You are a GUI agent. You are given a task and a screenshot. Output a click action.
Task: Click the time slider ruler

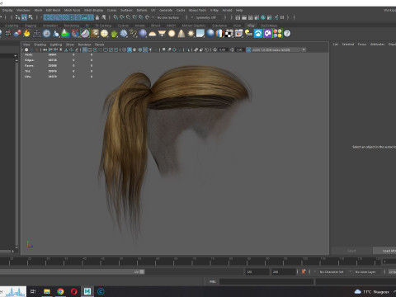point(191,262)
